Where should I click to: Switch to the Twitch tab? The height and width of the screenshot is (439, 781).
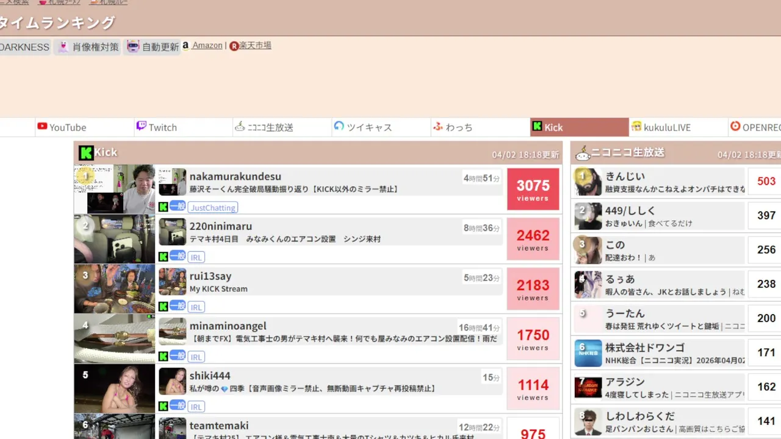[184, 127]
